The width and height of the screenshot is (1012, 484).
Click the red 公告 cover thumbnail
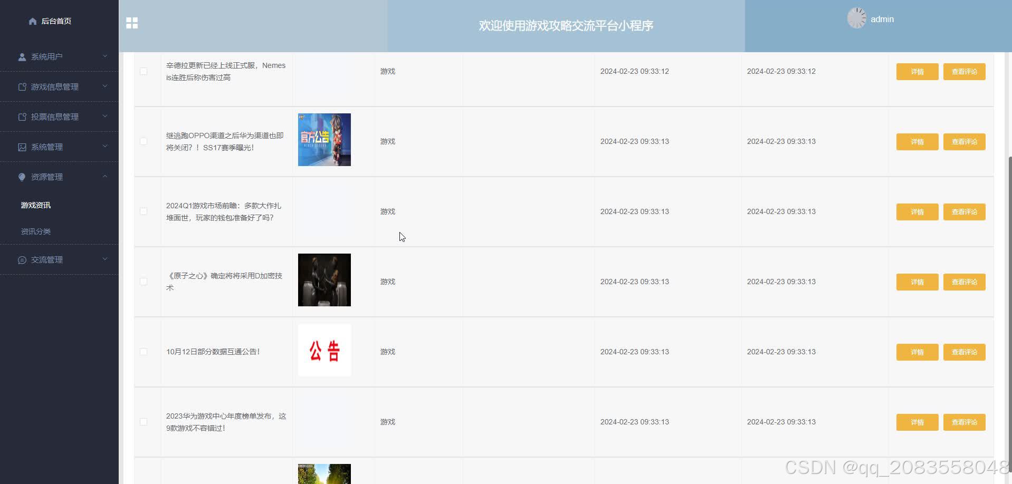(324, 350)
